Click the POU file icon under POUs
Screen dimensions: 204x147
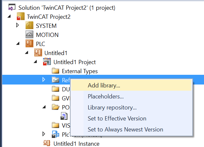click(x=64, y=116)
